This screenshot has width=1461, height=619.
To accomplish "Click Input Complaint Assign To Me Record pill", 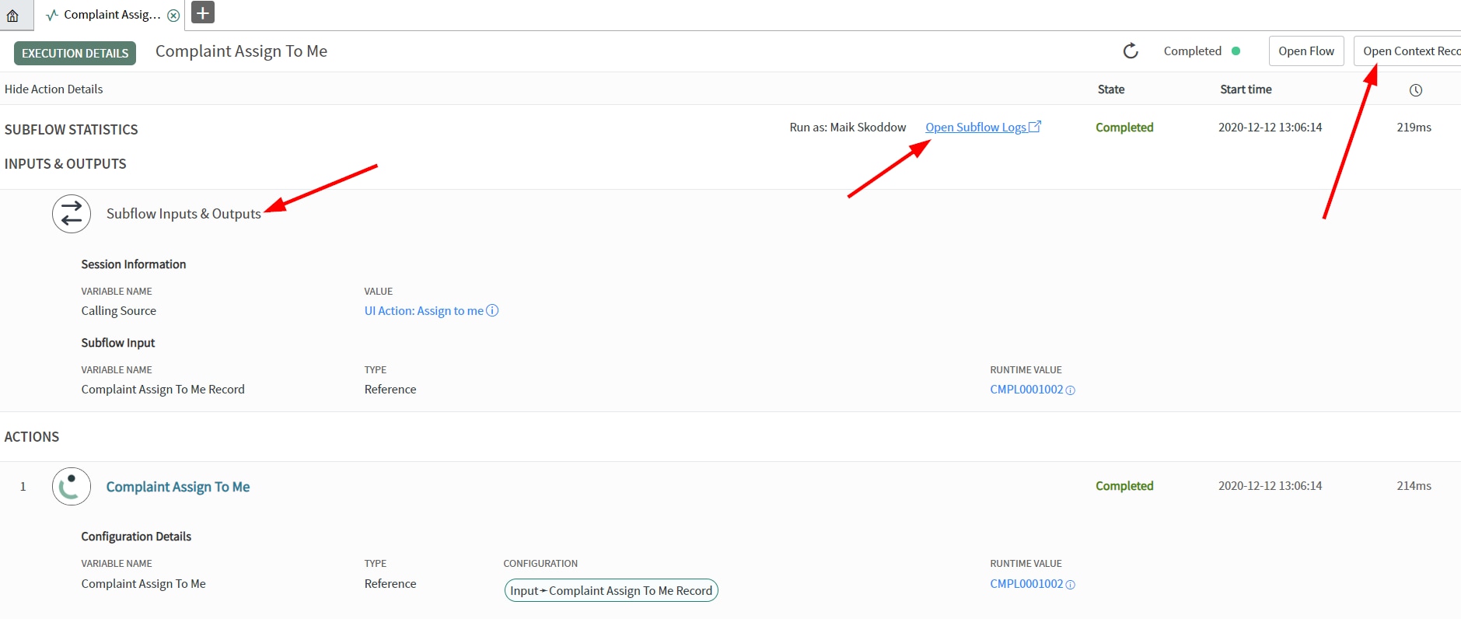I will pyautogui.click(x=611, y=590).
